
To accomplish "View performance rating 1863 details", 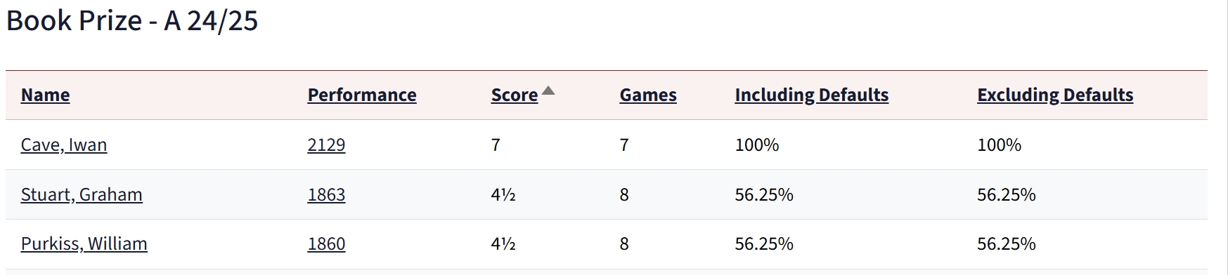I will coord(326,194).
